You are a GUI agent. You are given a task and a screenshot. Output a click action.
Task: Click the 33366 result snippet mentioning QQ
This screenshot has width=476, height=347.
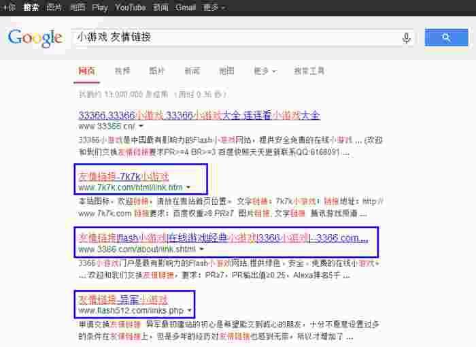pyautogui.click(x=231, y=146)
